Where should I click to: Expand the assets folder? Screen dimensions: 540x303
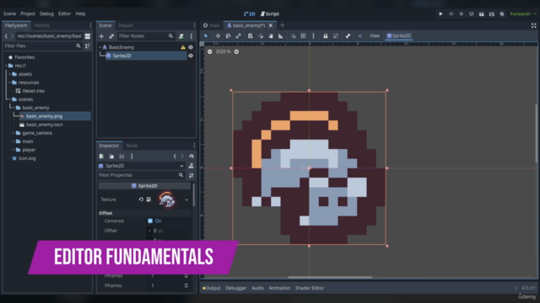click(x=9, y=74)
